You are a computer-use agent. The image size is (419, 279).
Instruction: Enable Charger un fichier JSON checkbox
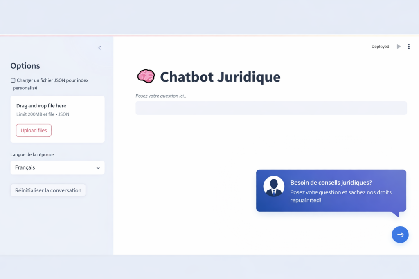pos(13,80)
